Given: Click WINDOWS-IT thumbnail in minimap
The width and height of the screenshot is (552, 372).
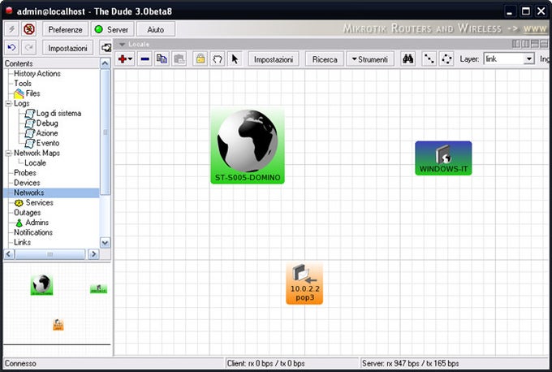Looking at the screenshot, I should pos(98,289).
